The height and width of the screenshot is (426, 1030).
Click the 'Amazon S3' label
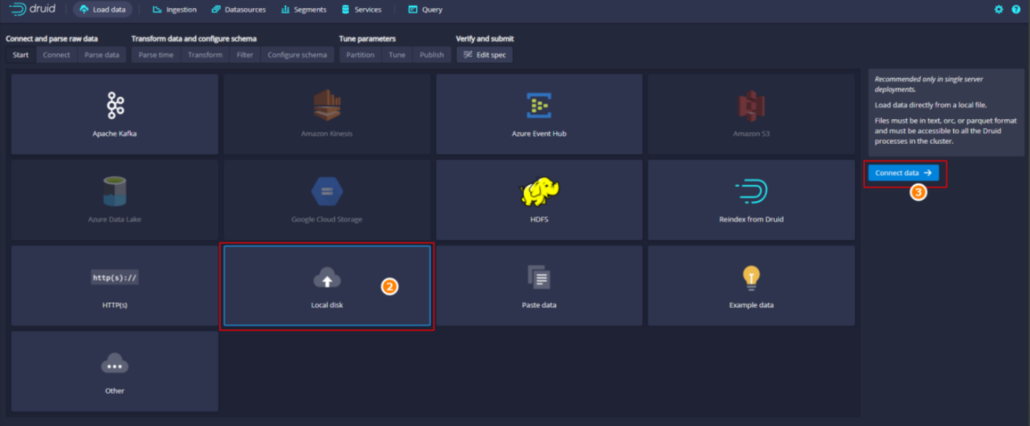[751, 133]
